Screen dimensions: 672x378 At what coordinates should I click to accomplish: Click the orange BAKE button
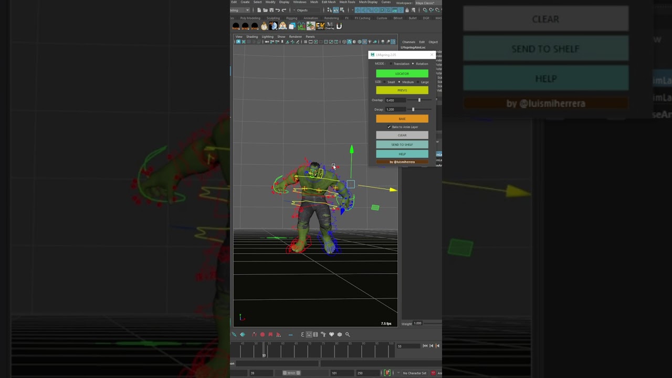pos(402,119)
